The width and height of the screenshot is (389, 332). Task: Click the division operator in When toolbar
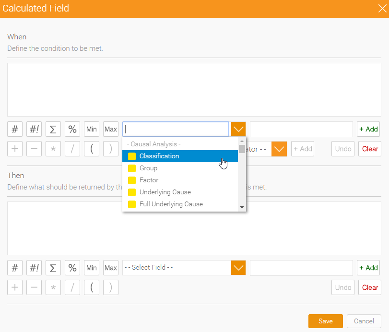[x=72, y=149]
